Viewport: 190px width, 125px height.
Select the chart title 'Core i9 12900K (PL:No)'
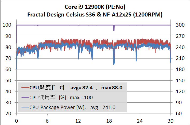[95, 7]
